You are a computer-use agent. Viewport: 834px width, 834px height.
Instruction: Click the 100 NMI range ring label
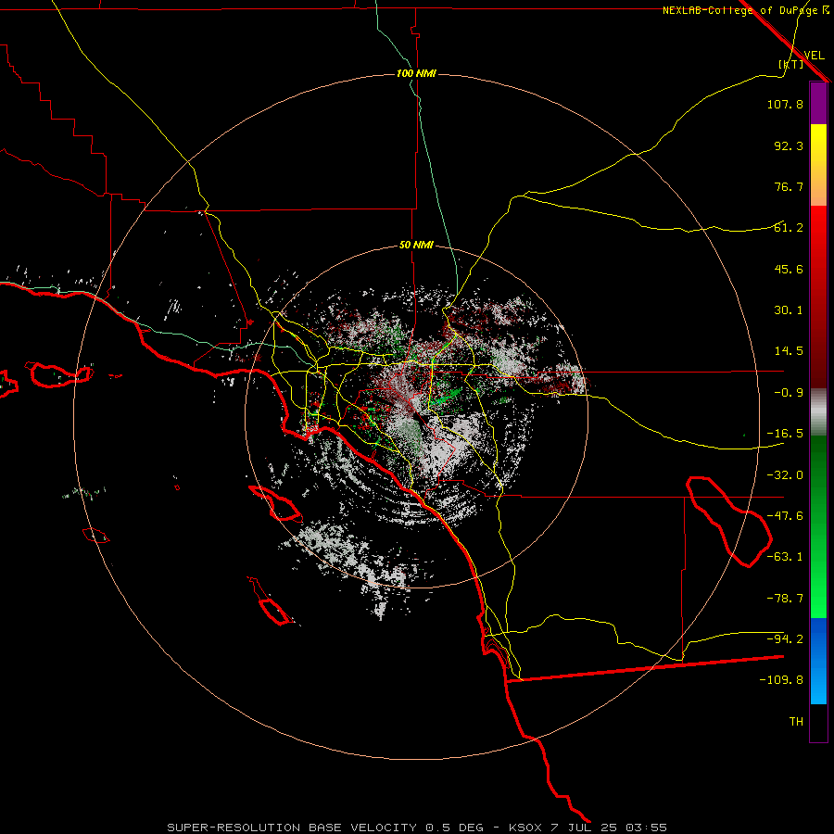click(x=416, y=73)
